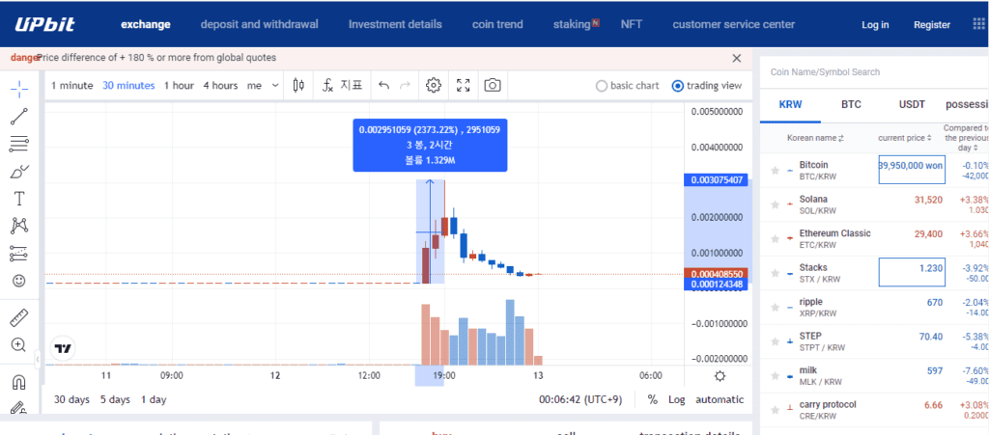Image resolution: width=989 pixels, height=435 pixels.
Task: Set chart interval to 1 minute
Action: coord(71,86)
